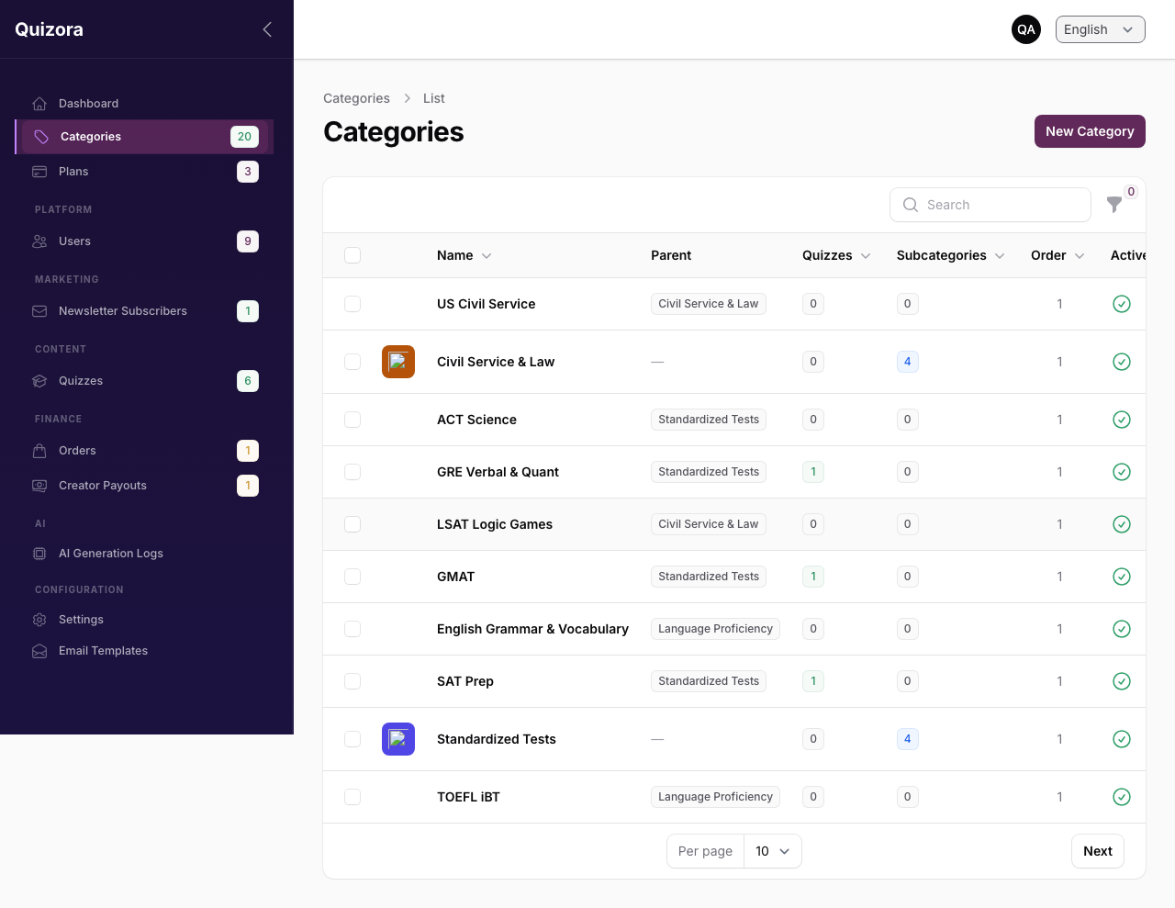Click the Quizora logo text

tap(49, 29)
